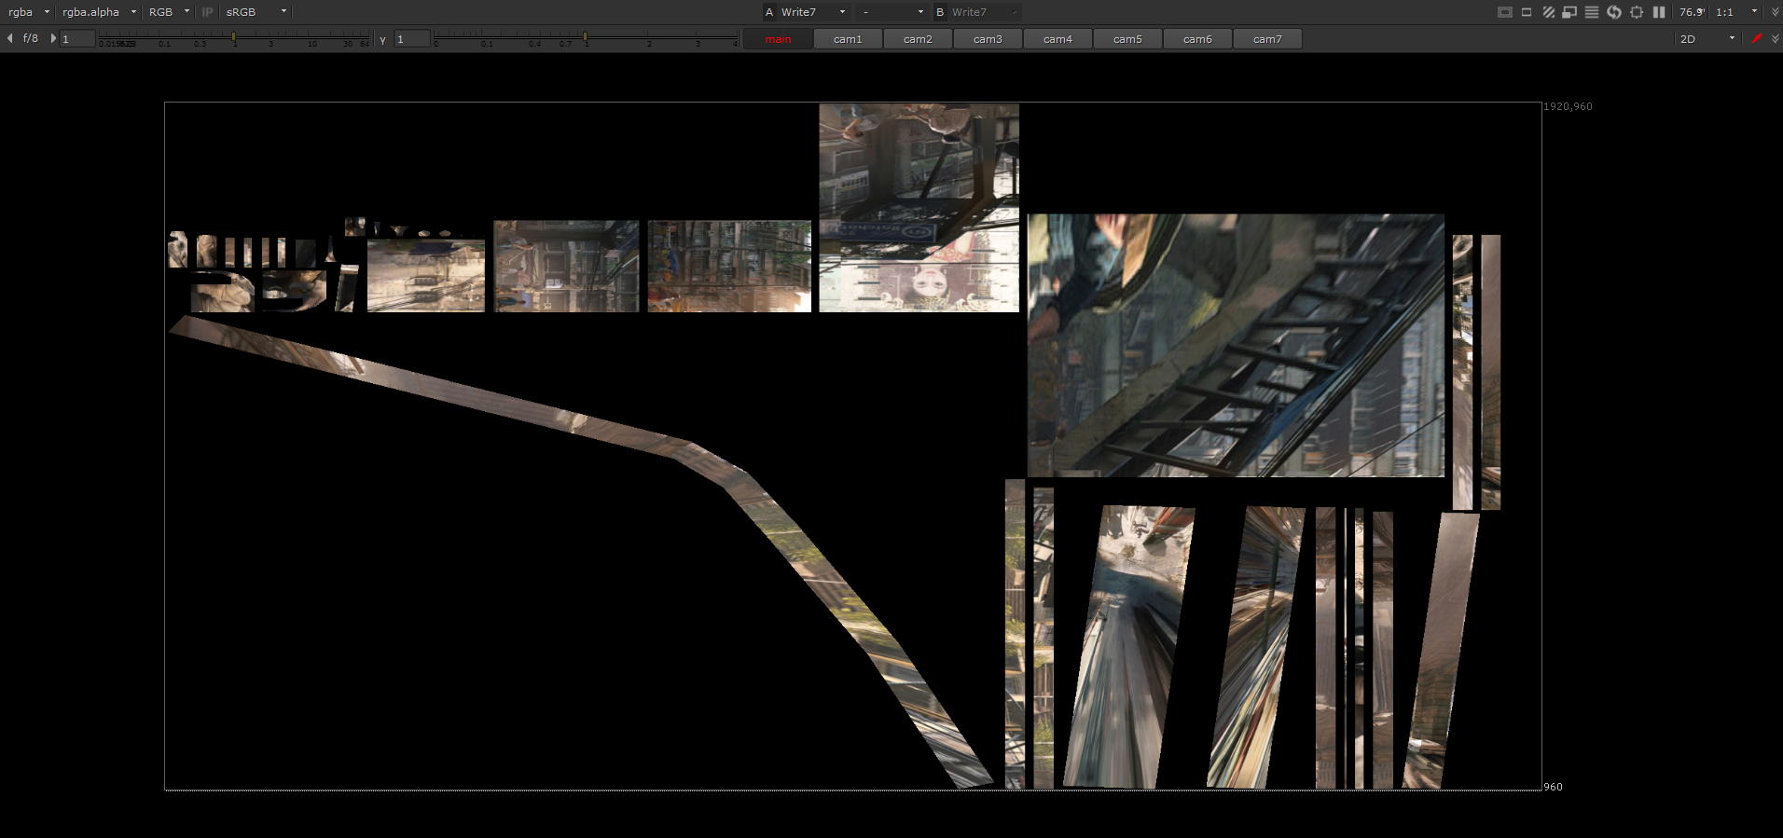Open the rgba layer dropdown
This screenshot has height=838, width=1783.
28,12
